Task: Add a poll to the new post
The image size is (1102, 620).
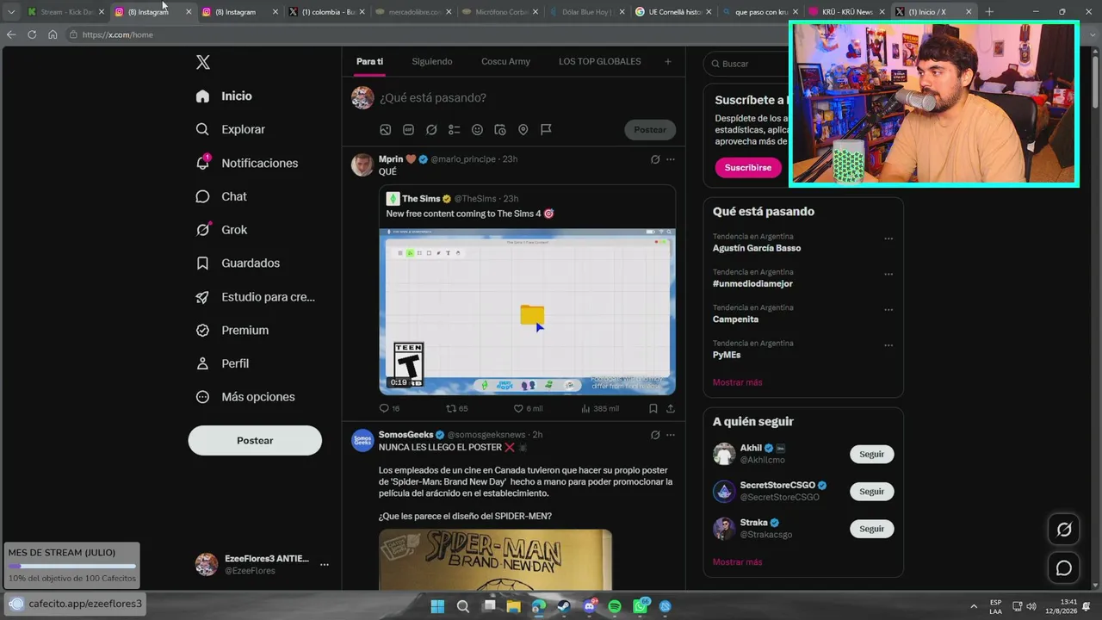Action: coord(454,130)
